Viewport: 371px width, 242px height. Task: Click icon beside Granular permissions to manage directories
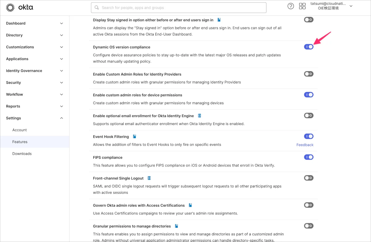point(177,226)
